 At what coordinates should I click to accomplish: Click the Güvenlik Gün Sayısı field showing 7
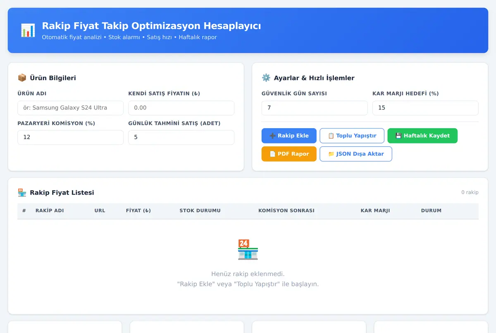pos(315,108)
